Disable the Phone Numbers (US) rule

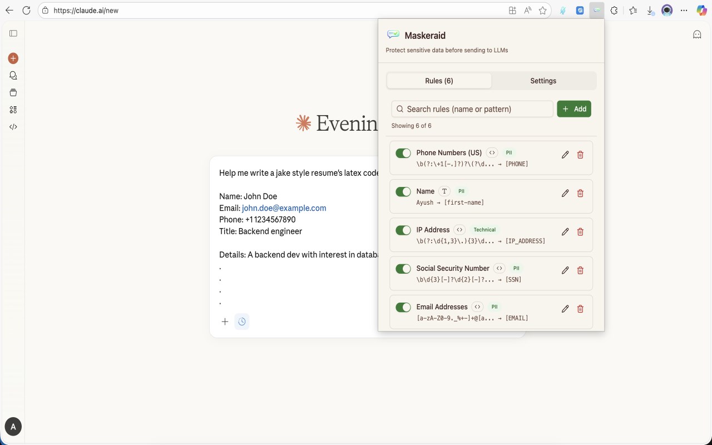(403, 153)
